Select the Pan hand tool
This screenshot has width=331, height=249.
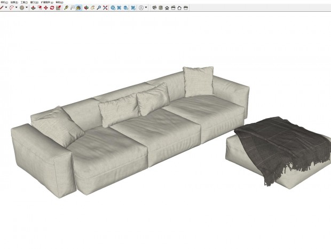[92, 8]
